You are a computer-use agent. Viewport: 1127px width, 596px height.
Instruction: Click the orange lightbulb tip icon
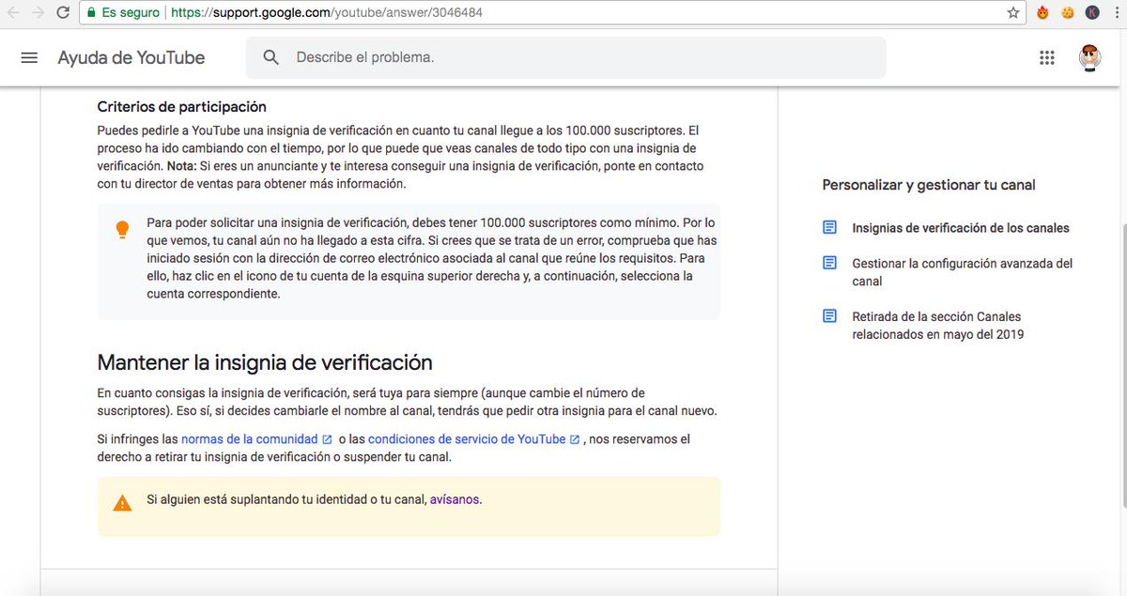(x=122, y=230)
